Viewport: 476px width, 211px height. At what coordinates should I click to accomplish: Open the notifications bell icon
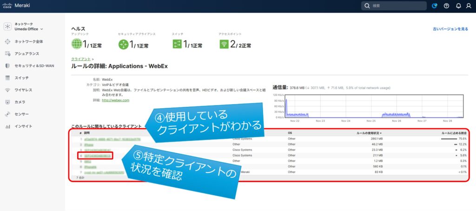(x=458, y=6)
